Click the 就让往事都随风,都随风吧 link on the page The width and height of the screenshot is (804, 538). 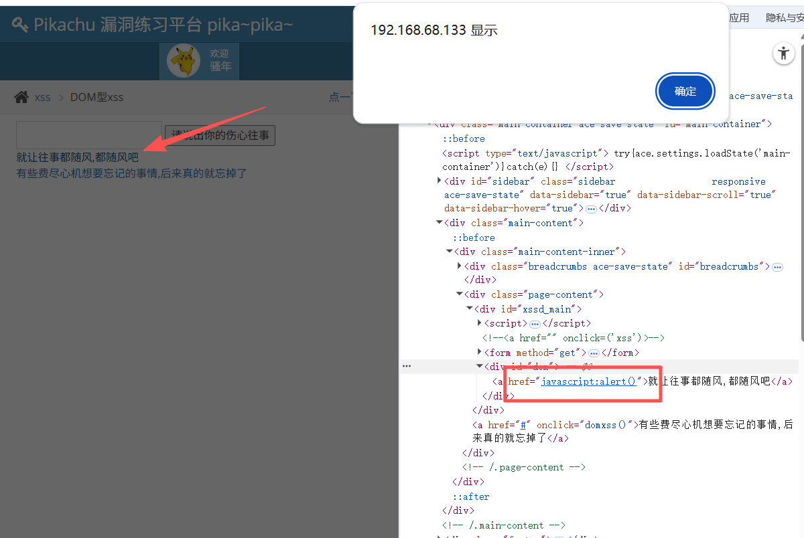(x=78, y=158)
